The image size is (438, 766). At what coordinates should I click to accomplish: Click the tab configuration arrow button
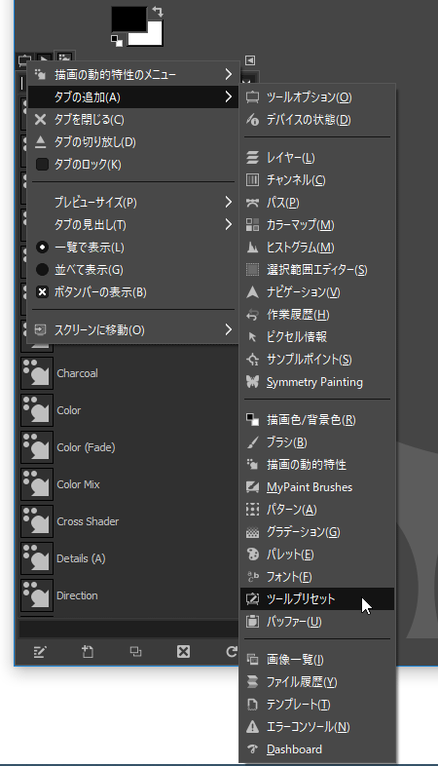[x=250, y=60]
